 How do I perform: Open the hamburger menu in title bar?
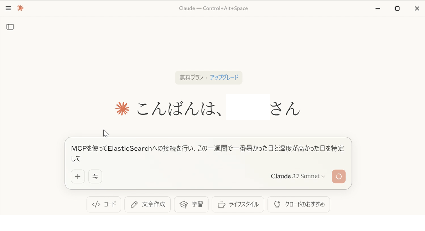8,8
